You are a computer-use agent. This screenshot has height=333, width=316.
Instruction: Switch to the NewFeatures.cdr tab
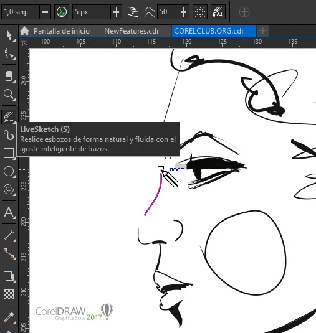tap(132, 31)
